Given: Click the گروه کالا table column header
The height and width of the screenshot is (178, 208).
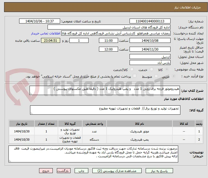Looking at the screenshot, I should [70, 124].
